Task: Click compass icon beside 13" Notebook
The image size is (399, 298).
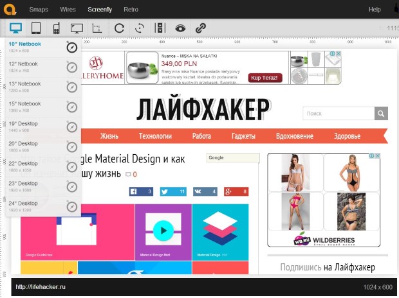Action: point(72,87)
